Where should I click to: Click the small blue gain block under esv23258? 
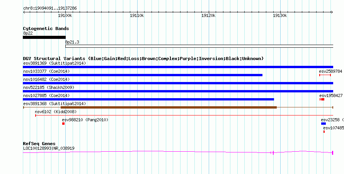tap(324, 124)
